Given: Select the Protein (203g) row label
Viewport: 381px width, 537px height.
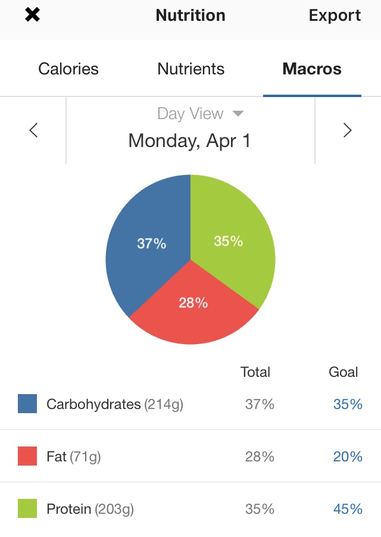Looking at the screenshot, I should pyautogui.click(x=90, y=509).
